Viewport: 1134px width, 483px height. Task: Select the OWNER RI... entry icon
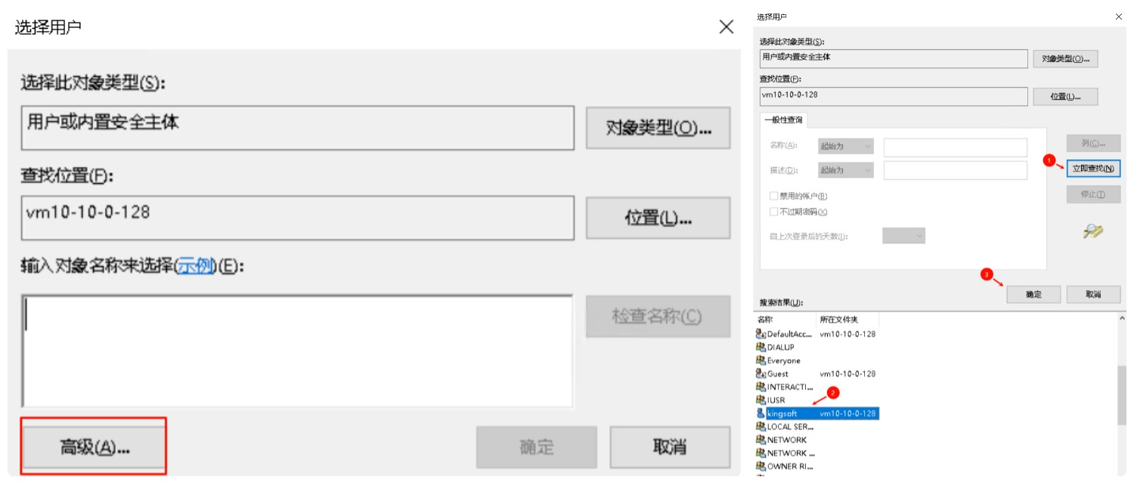(x=761, y=466)
